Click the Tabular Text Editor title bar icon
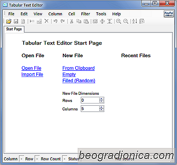 (x=5, y=5)
